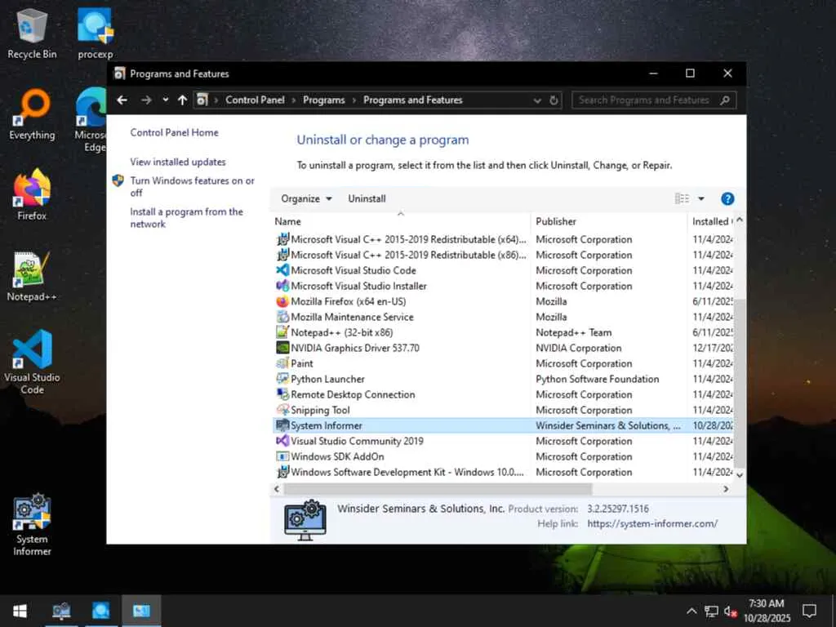This screenshot has height=627, width=836.
Task: Expand the view options dropdown arrow
Action: pos(701,199)
